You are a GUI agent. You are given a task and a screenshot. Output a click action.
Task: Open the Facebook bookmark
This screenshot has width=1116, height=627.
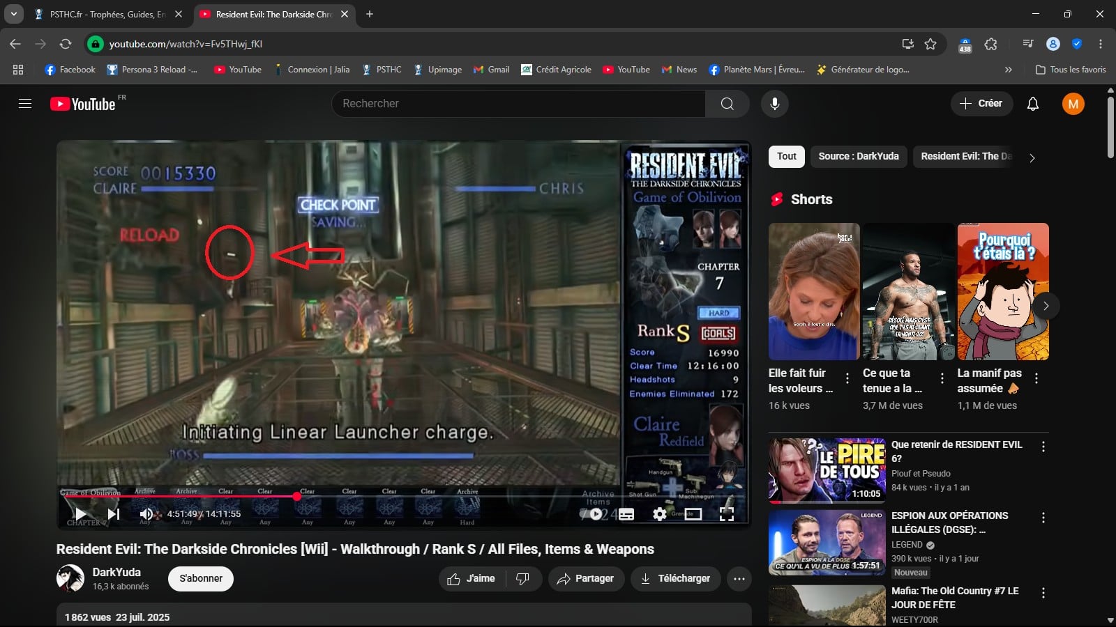tap(70, 70)
